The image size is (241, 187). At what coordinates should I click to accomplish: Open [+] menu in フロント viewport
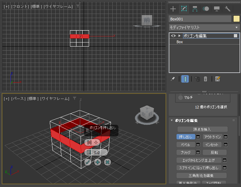tap(6, 6)
